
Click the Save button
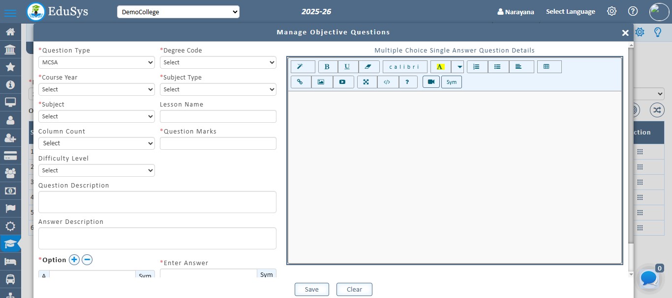pyautogui.click(x=311, y=290)
